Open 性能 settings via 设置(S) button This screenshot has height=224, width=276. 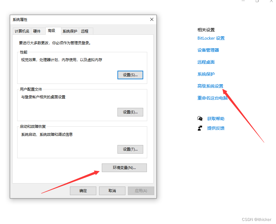pyautogui.click(x=130, y=75)
